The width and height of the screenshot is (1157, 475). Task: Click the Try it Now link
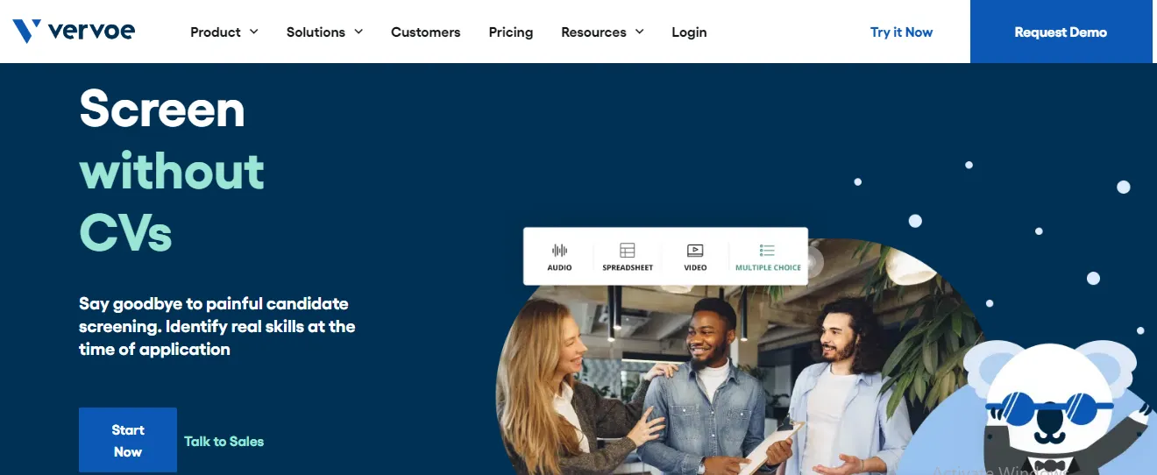pos(901,32)
